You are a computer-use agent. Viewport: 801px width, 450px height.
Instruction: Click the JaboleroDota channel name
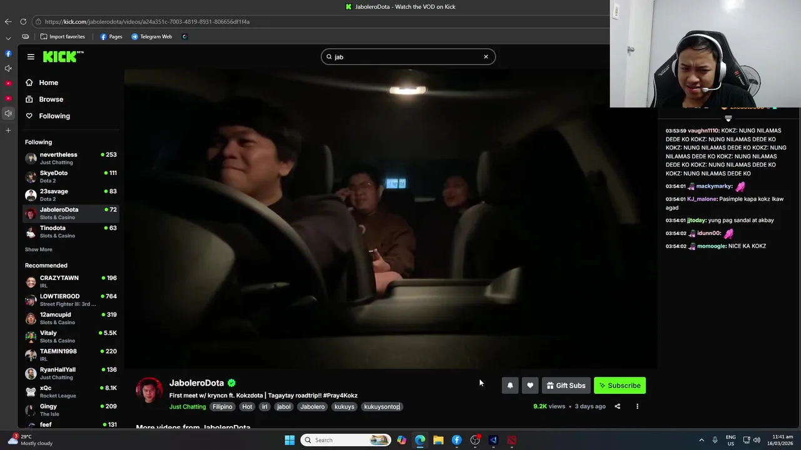click(196, 382)
